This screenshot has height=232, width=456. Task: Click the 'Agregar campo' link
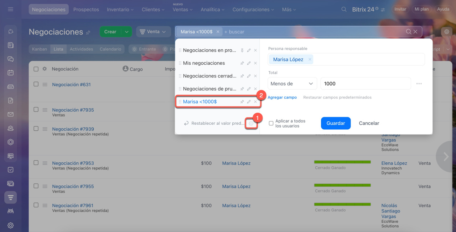coord(282,97)
